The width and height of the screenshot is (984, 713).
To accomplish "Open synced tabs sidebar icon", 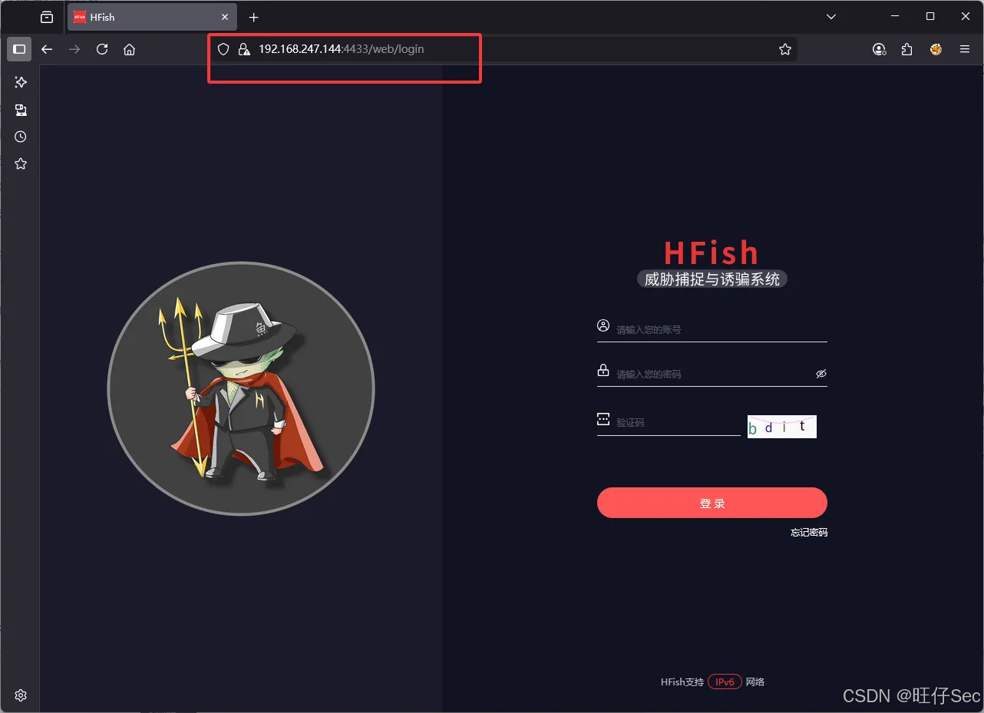I will (x=21, y=110).
